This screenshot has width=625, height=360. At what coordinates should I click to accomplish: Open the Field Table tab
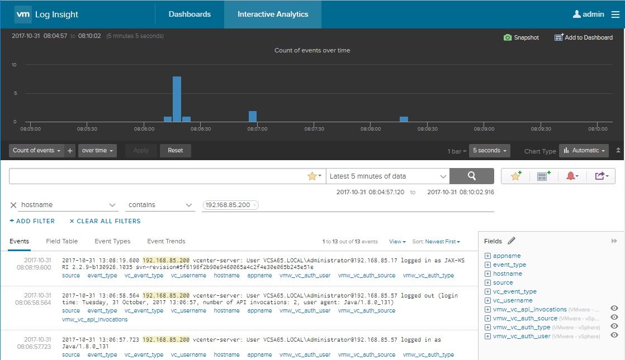(61, 241)
